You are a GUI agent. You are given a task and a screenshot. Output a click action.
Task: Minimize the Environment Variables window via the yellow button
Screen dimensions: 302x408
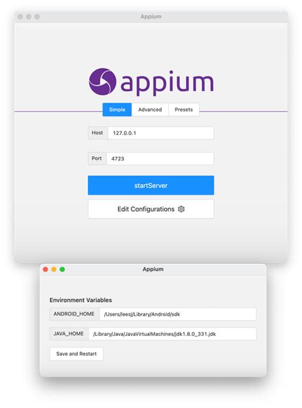click(x=54, y=269)
